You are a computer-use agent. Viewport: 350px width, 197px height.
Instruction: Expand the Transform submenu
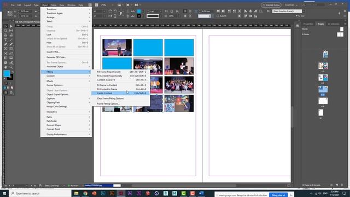66,9
